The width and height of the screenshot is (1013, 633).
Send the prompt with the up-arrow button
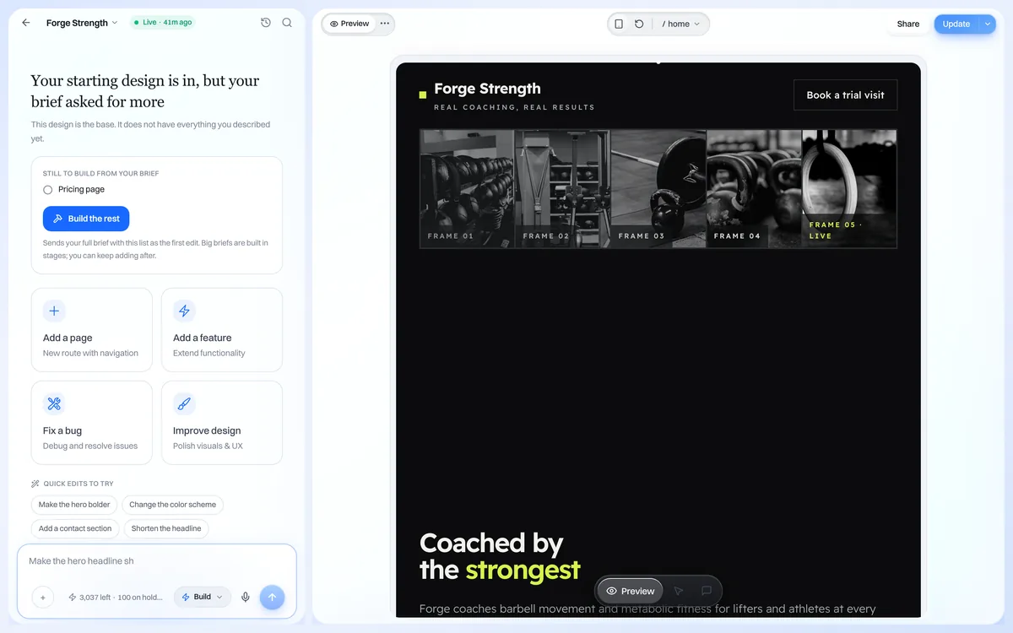click(272, 597)
